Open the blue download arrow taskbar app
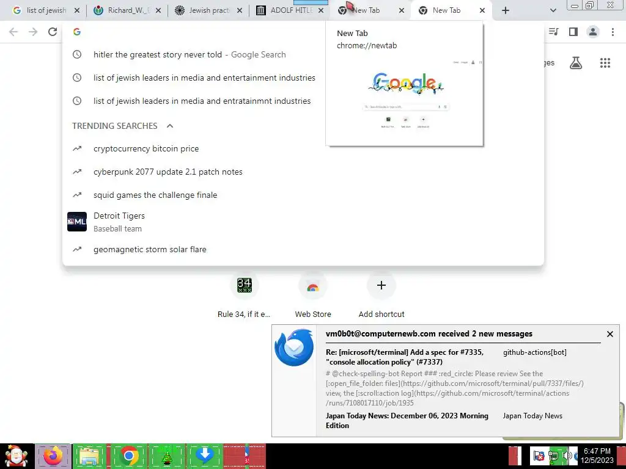626x469 pixels. coord(204,456)
